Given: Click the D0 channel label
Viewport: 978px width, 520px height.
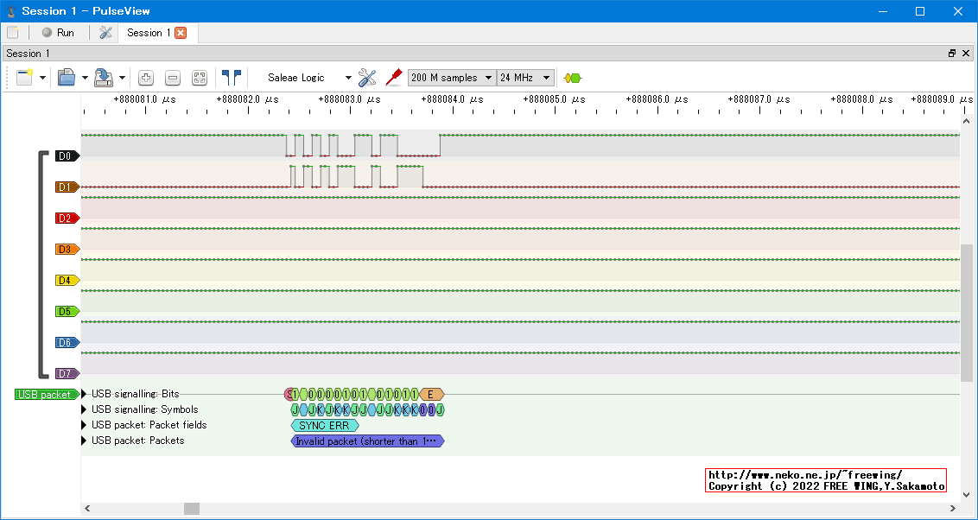Looking at the screenshot, I should [65, 156].
